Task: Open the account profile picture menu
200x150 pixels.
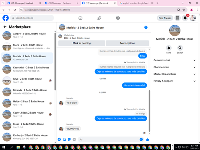Action: tap(193, 18)
